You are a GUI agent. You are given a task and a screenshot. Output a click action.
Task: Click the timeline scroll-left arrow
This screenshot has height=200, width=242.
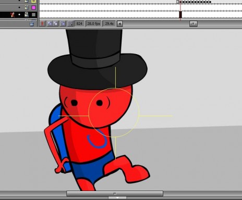click(x=119, y=23)
